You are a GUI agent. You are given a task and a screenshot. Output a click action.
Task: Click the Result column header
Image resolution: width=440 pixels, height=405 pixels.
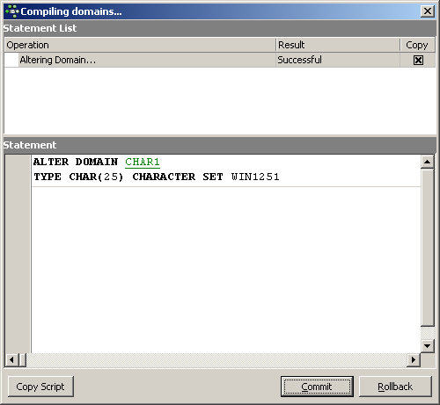(338, 45)
